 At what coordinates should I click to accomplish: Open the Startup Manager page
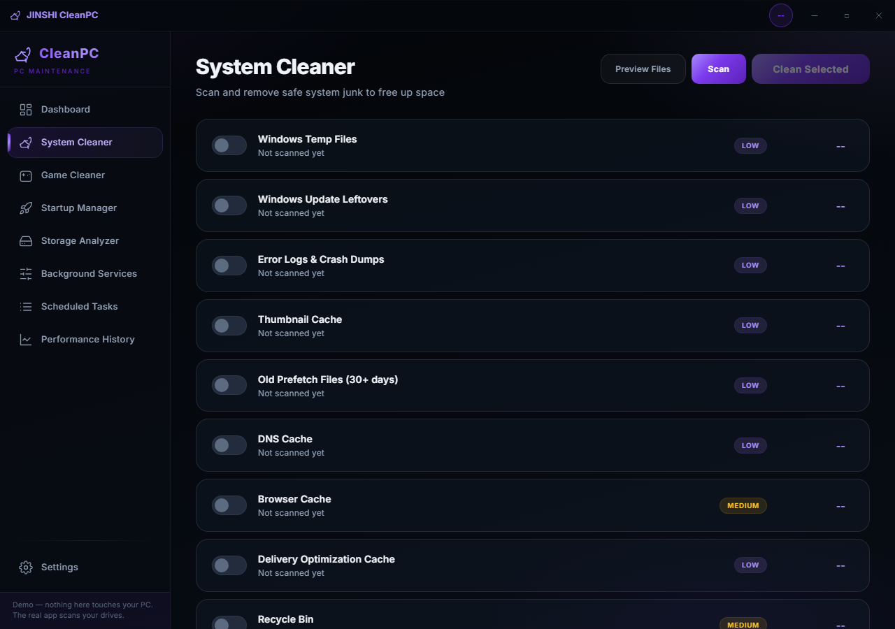[x=85, y=208]
